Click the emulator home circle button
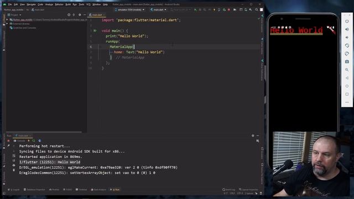This screenshot has height=199, width=354. coord(347,86)
